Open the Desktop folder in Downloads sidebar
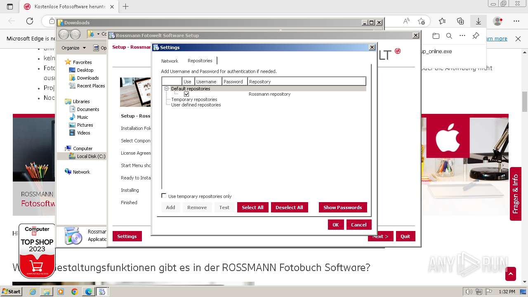This screenshot has height=297, width=528. click(85, 70)
